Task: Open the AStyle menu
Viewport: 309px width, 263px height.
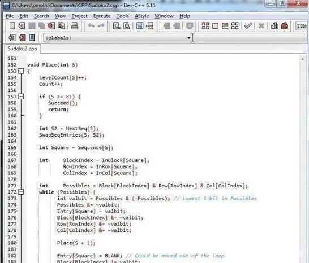Action: pyautogui.click(x=141, y=16)
